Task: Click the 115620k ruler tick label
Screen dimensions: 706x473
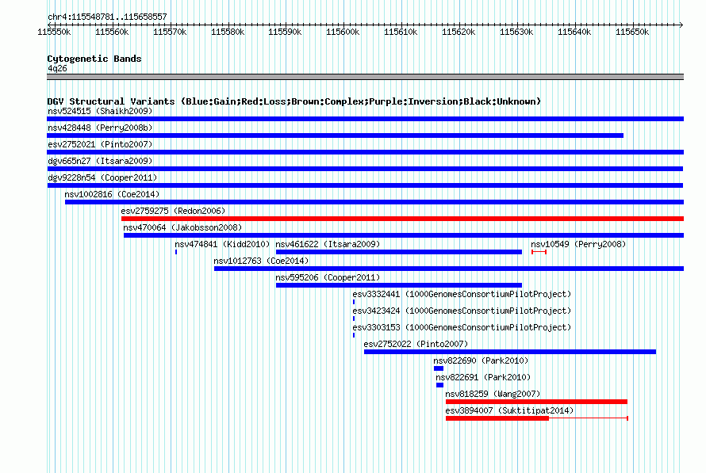Action: coord(459,32)
